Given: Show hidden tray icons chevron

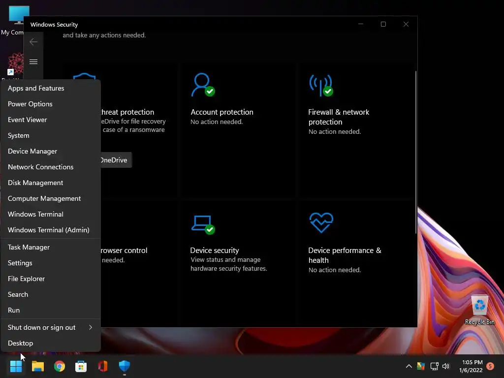Looking at the screenshot, I should [409, 366].
